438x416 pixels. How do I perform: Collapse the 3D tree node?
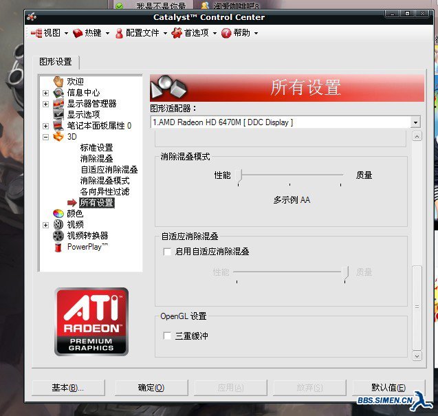pyautogui.click(x=46, y=137)
